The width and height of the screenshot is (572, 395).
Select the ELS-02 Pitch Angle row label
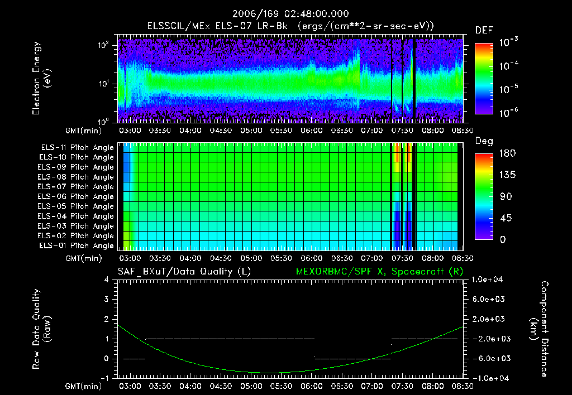75,236
